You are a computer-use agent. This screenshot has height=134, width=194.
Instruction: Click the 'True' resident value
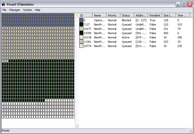152,20
